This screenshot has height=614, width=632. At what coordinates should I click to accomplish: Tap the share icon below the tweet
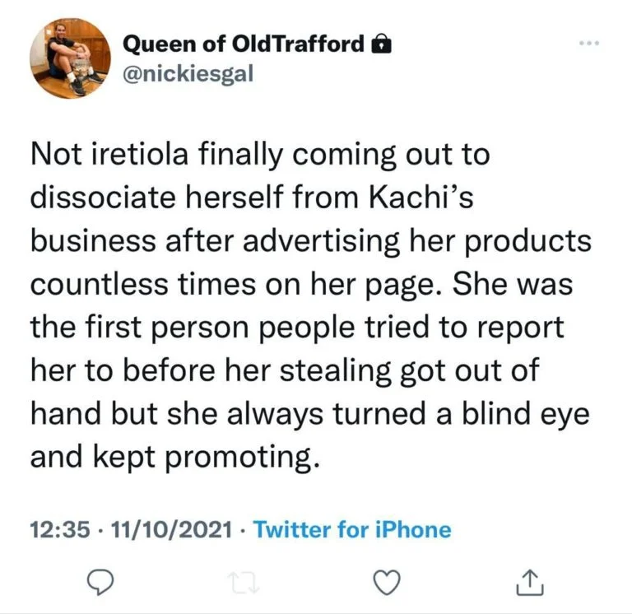(530, 581)
